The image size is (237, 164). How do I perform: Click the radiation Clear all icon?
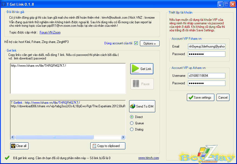[x=13, y=146]
